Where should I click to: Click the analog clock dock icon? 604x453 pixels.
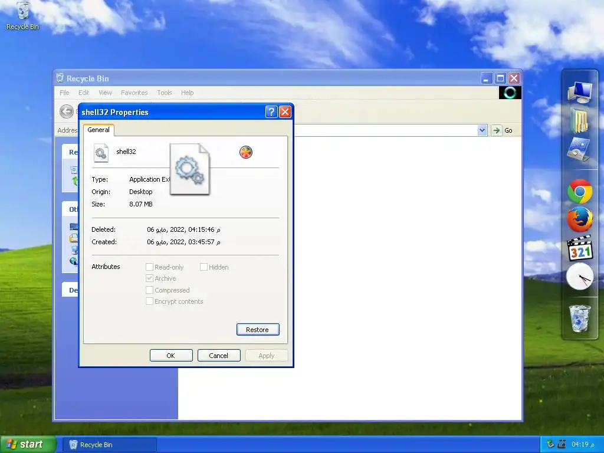tap(580, 277)
